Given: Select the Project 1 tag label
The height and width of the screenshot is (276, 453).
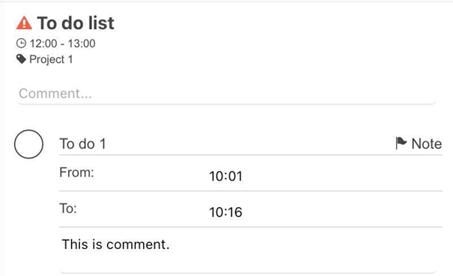Looking at the screenshot, I should pyautogui.click(x=51, y=60).
